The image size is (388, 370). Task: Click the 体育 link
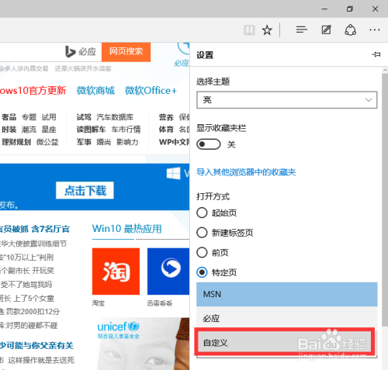pyautogui.click(x=166, y=130)
